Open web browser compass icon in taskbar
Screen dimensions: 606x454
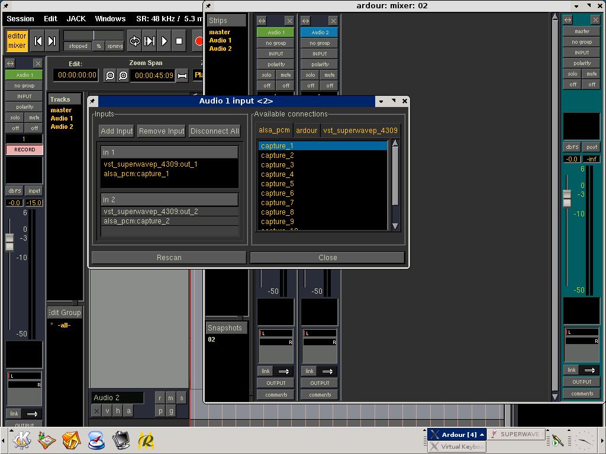(96, 440)
